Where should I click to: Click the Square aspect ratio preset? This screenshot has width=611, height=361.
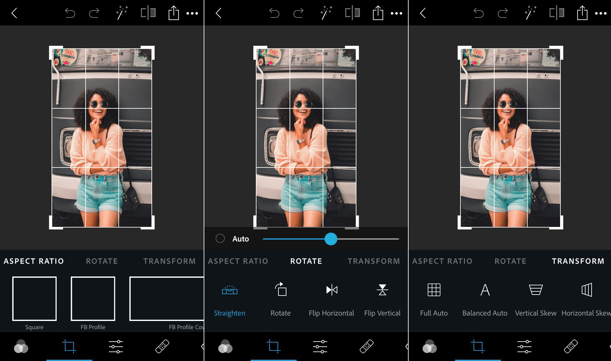click(34, 298)
